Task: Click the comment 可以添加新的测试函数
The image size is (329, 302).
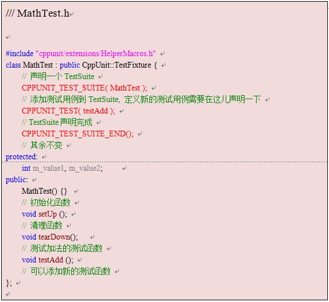Action: pyautogui.click(x=66, y=271)
